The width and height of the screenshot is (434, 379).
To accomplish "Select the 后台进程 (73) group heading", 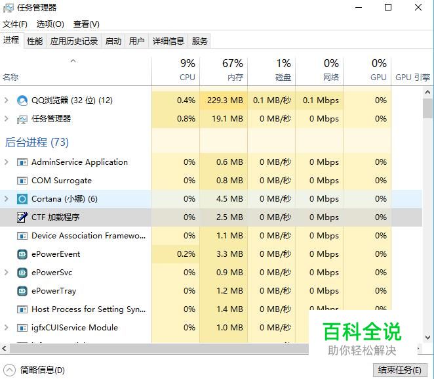I will 37,143.
